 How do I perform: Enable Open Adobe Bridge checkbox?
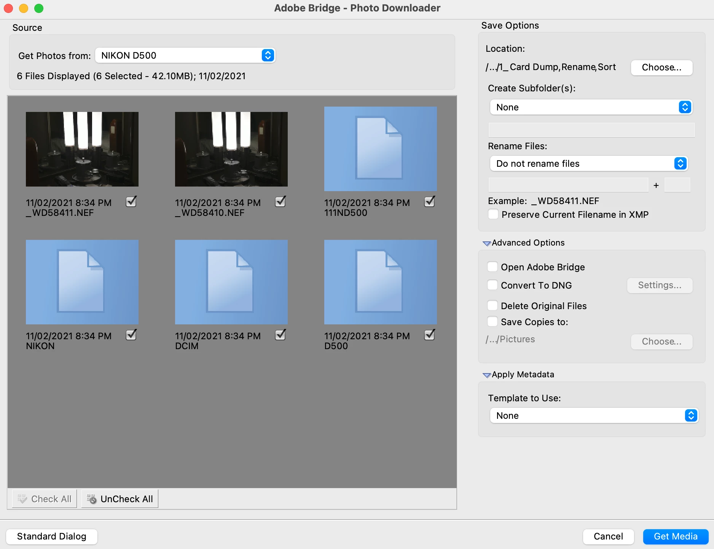pos(492,267)
